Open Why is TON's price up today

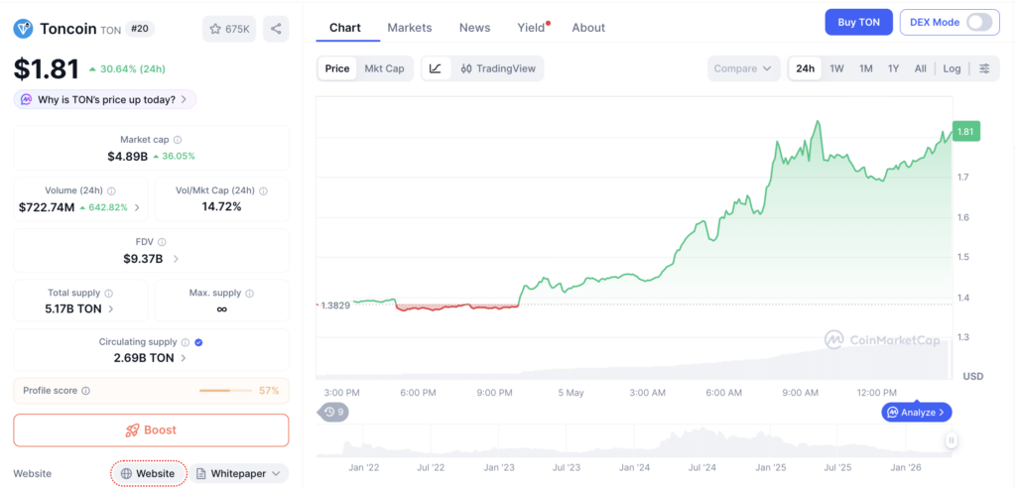pos(104,100)
